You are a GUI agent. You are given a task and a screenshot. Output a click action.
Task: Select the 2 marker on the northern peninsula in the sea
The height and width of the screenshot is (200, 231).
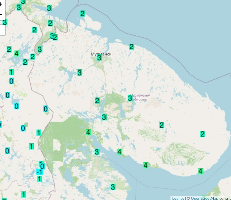[x=82, y=14]
